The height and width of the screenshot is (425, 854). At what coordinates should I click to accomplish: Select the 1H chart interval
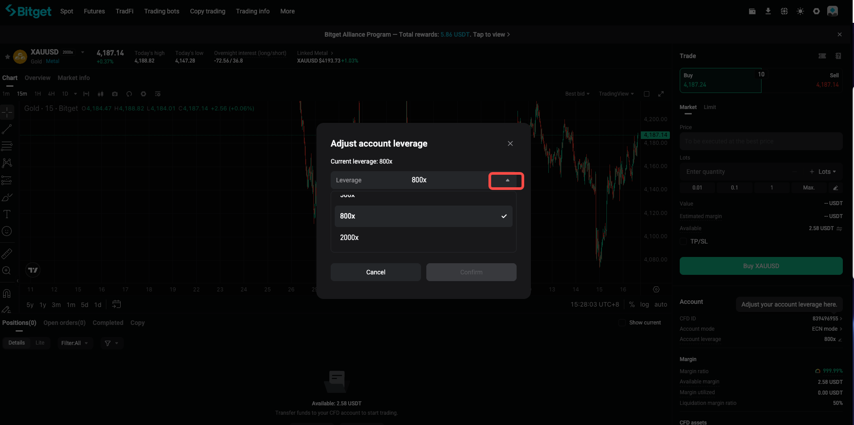[x=38, y=94]
